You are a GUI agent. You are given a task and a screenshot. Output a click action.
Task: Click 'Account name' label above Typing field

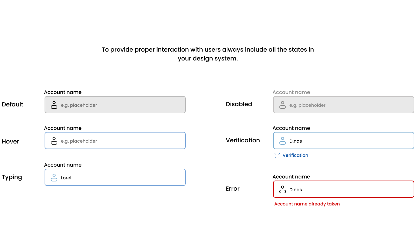pyautogui.click(x=63, y=165)
